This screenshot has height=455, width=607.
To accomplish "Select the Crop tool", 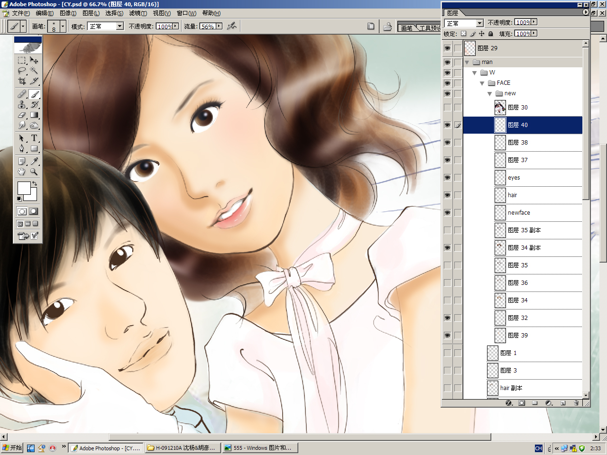I will coord(22,81).
